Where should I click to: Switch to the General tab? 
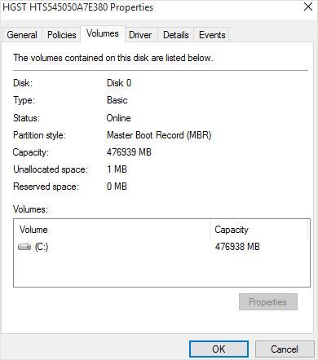[22, 35]
